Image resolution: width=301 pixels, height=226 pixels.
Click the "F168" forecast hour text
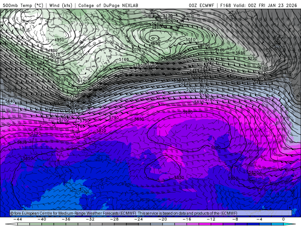[x=225, y=5]
